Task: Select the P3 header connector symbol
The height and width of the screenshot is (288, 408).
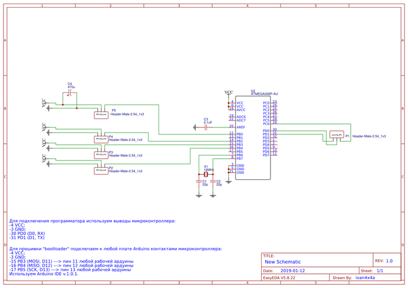Action: coord(101,155)
